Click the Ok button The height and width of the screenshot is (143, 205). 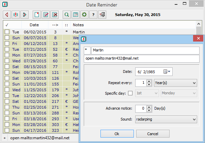point(117,134)
